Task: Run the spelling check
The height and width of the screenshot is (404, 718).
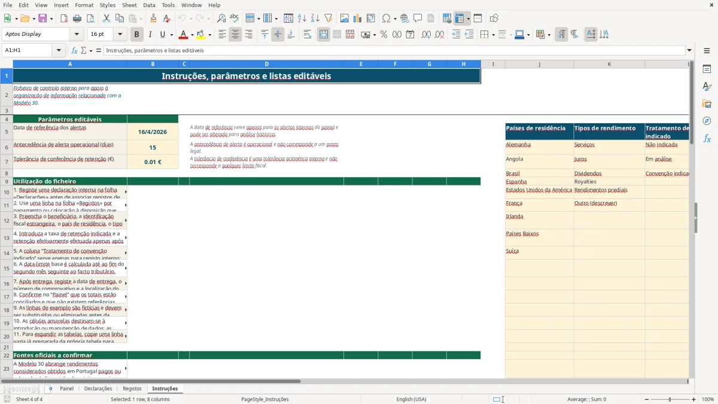Action: [234, 19]
